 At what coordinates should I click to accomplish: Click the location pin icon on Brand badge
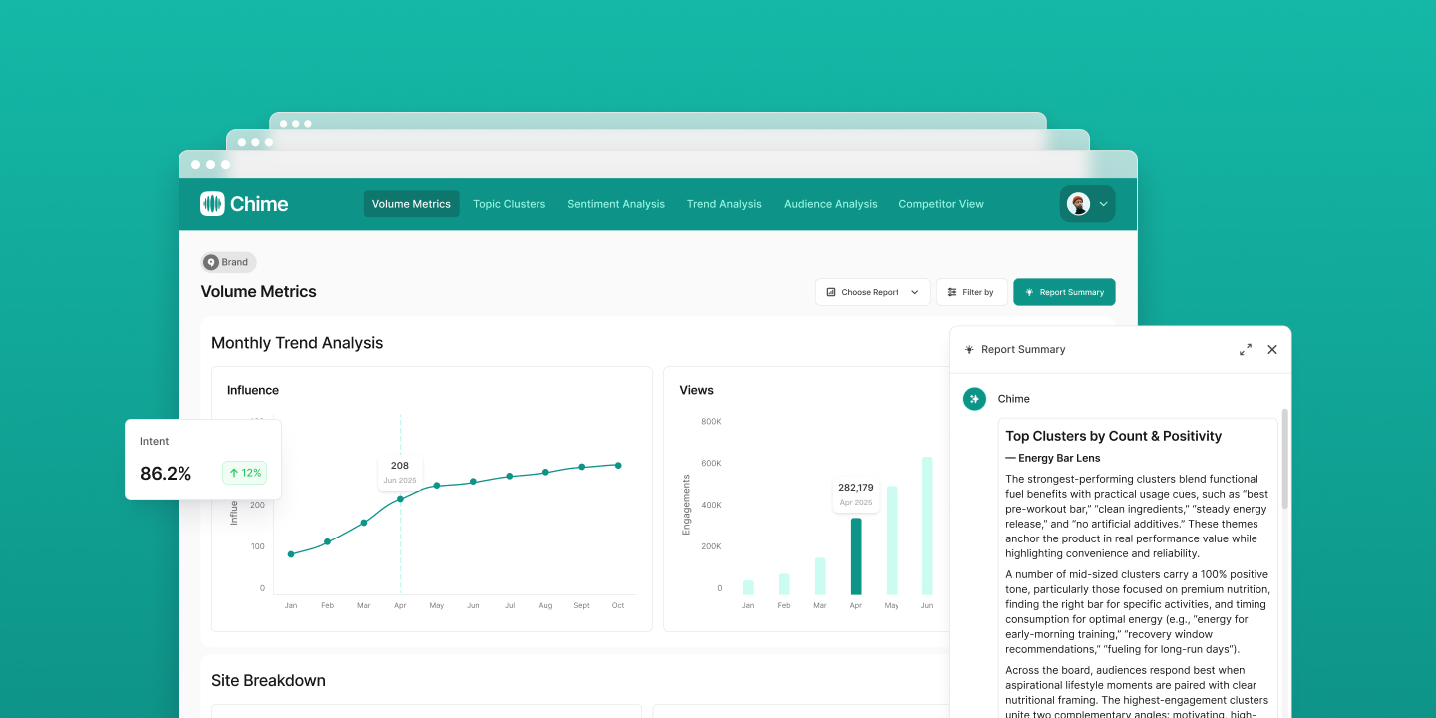tap(210, 262)
